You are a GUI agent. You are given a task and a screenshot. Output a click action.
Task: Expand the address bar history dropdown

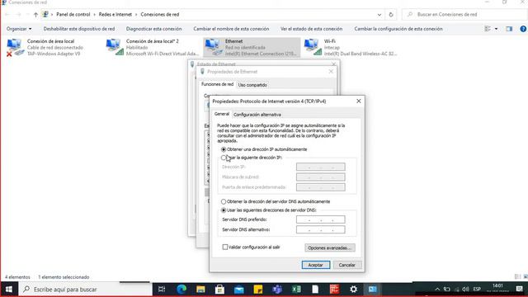[379, 15]
